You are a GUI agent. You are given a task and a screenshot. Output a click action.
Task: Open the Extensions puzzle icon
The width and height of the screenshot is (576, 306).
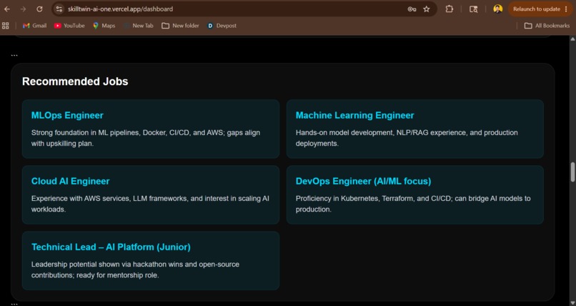click(450, 9)
